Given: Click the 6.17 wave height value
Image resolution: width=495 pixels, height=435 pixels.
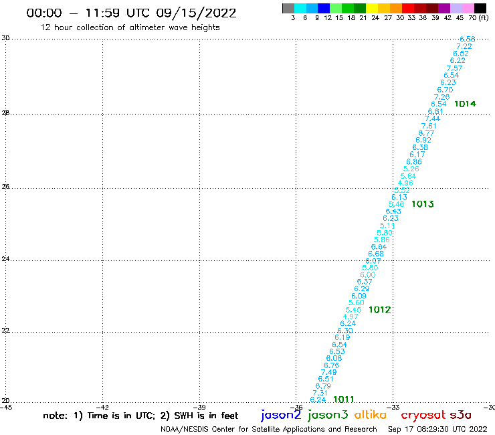Looking at the screenshot, I should tap(417, 155).
